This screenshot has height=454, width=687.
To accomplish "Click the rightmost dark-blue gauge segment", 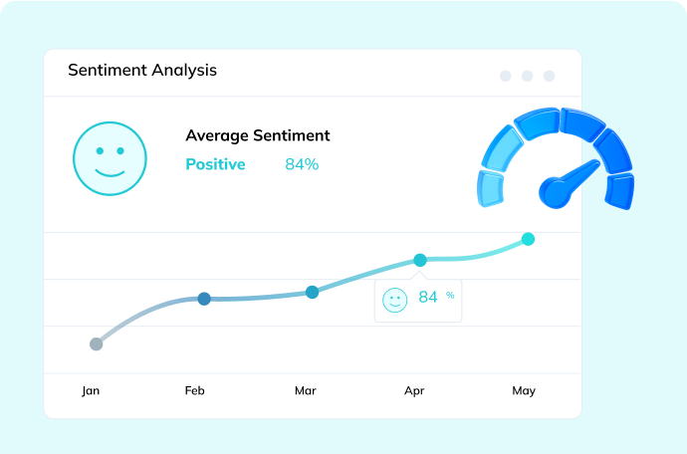I will 620,189.
